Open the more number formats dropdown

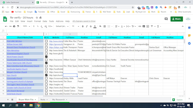50,26
